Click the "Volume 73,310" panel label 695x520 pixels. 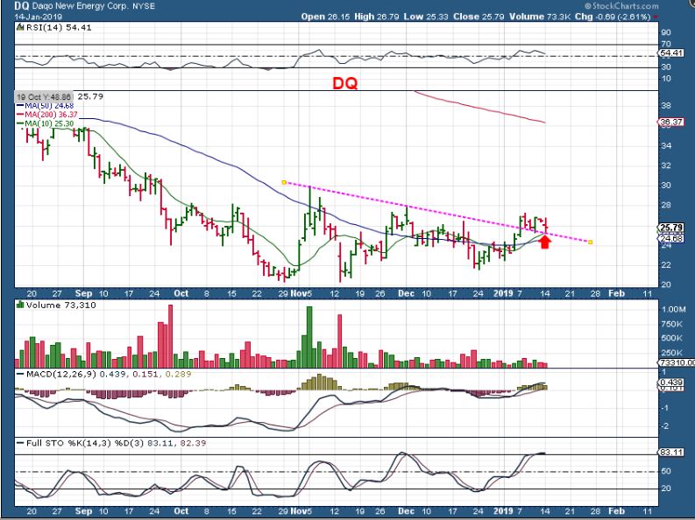click(x=60, y=306)
